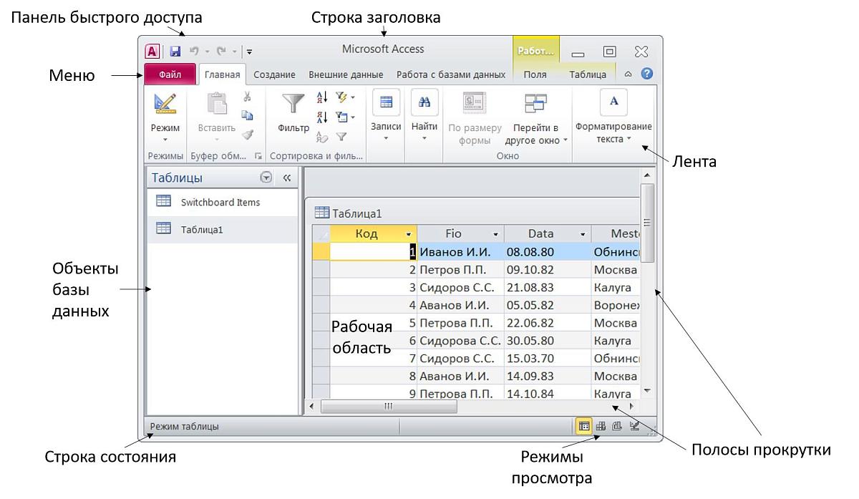Viewport: 859px width, 499px height.
Task: Click По размеру формы button
Action: coord(475,118)
